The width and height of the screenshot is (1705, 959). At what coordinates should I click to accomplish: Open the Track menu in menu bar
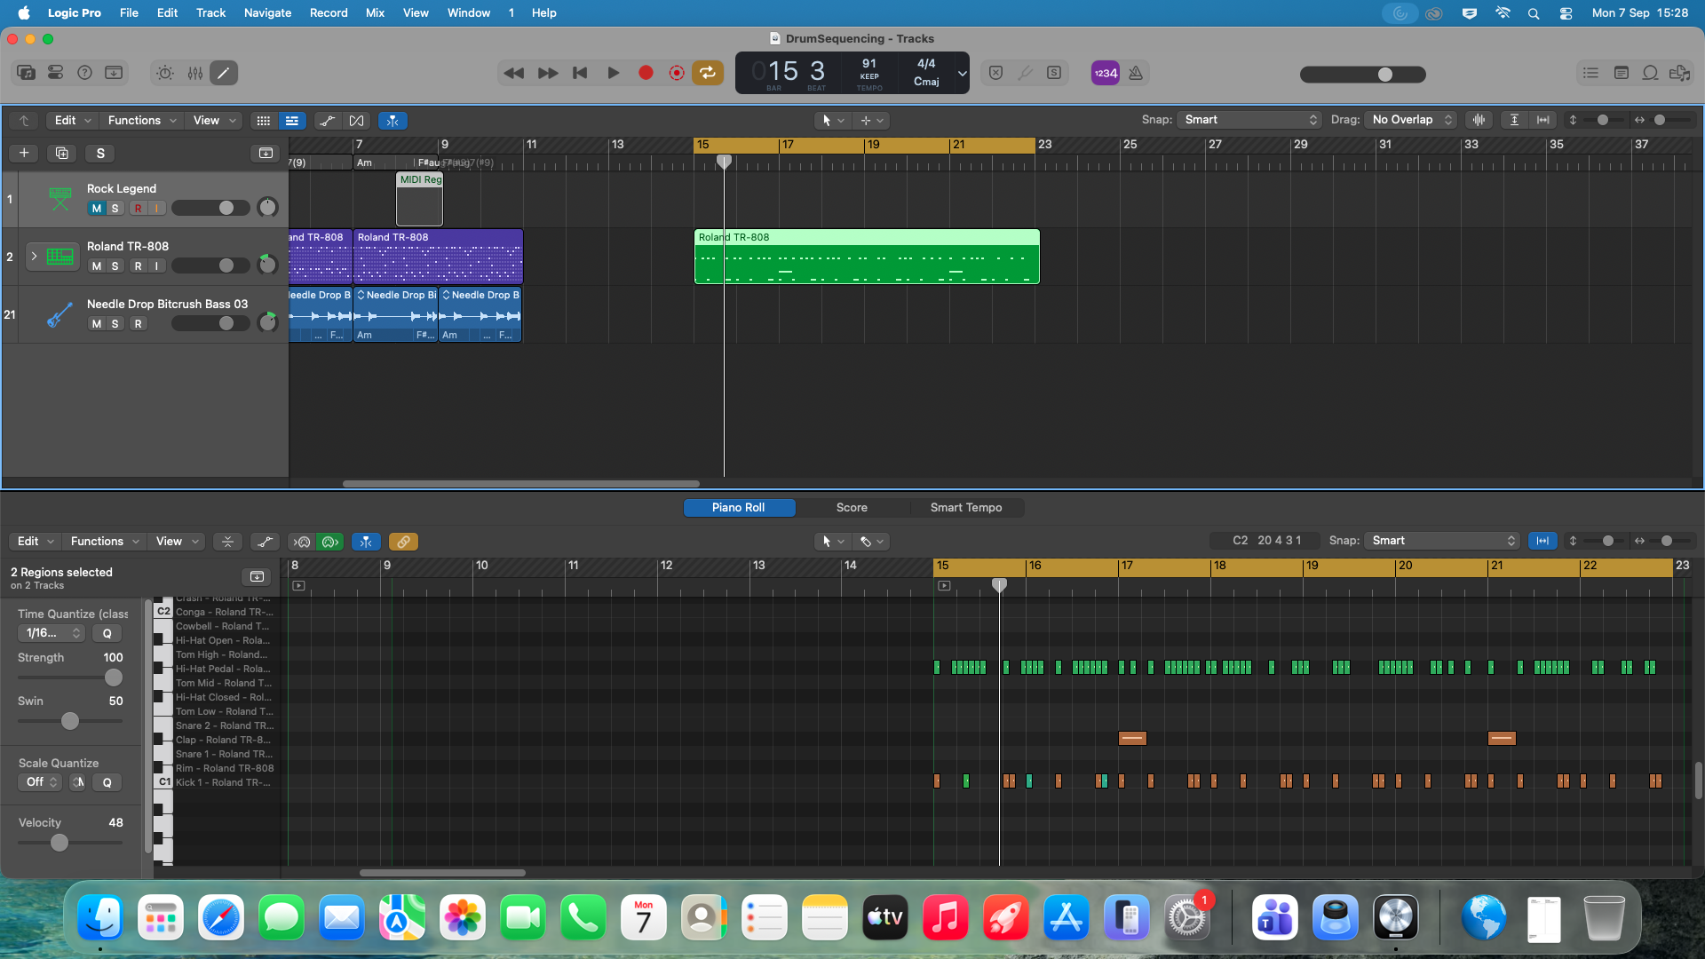tap(210, 12)
